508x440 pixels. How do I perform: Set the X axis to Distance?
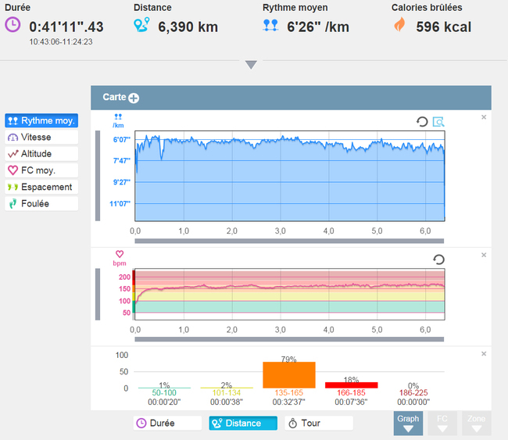point(243,423)
